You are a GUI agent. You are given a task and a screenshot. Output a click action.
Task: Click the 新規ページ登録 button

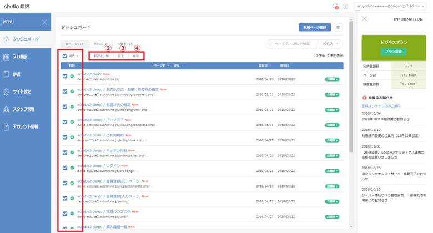(315, 27)
